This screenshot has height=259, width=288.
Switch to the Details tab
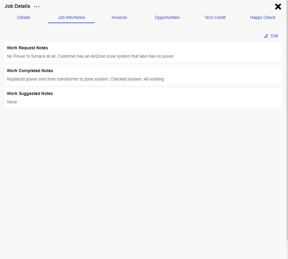[23, 17]
